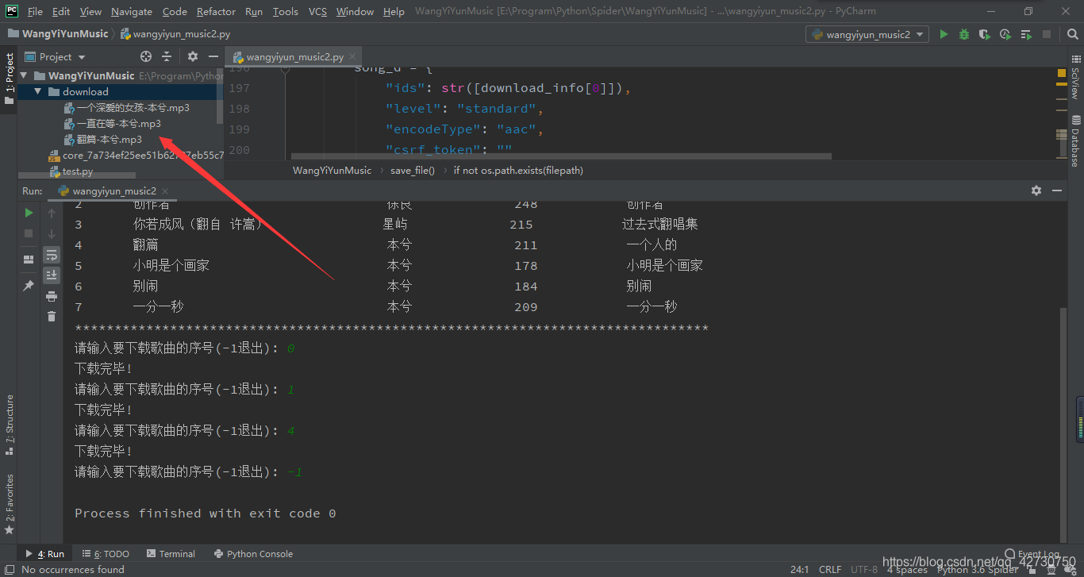1084x577 pixels.
Task: Click line number 197 in the gutter
Action: pyautogui.click(x=239, y=88)
